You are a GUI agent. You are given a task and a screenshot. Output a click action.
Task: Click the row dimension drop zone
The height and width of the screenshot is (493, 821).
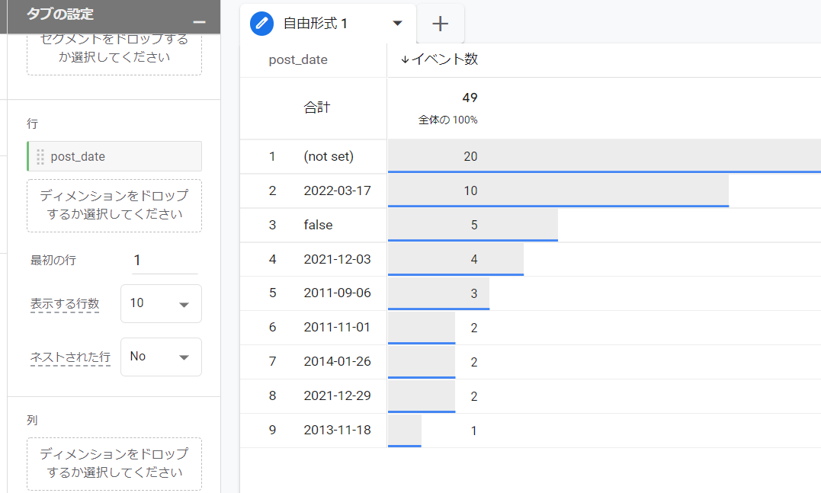coord(114,205)
